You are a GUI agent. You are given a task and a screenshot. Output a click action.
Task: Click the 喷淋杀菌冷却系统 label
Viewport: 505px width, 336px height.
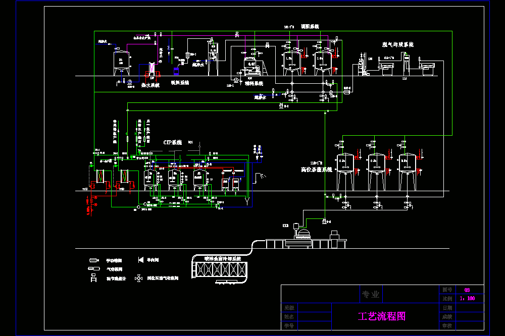pos(223,258)
